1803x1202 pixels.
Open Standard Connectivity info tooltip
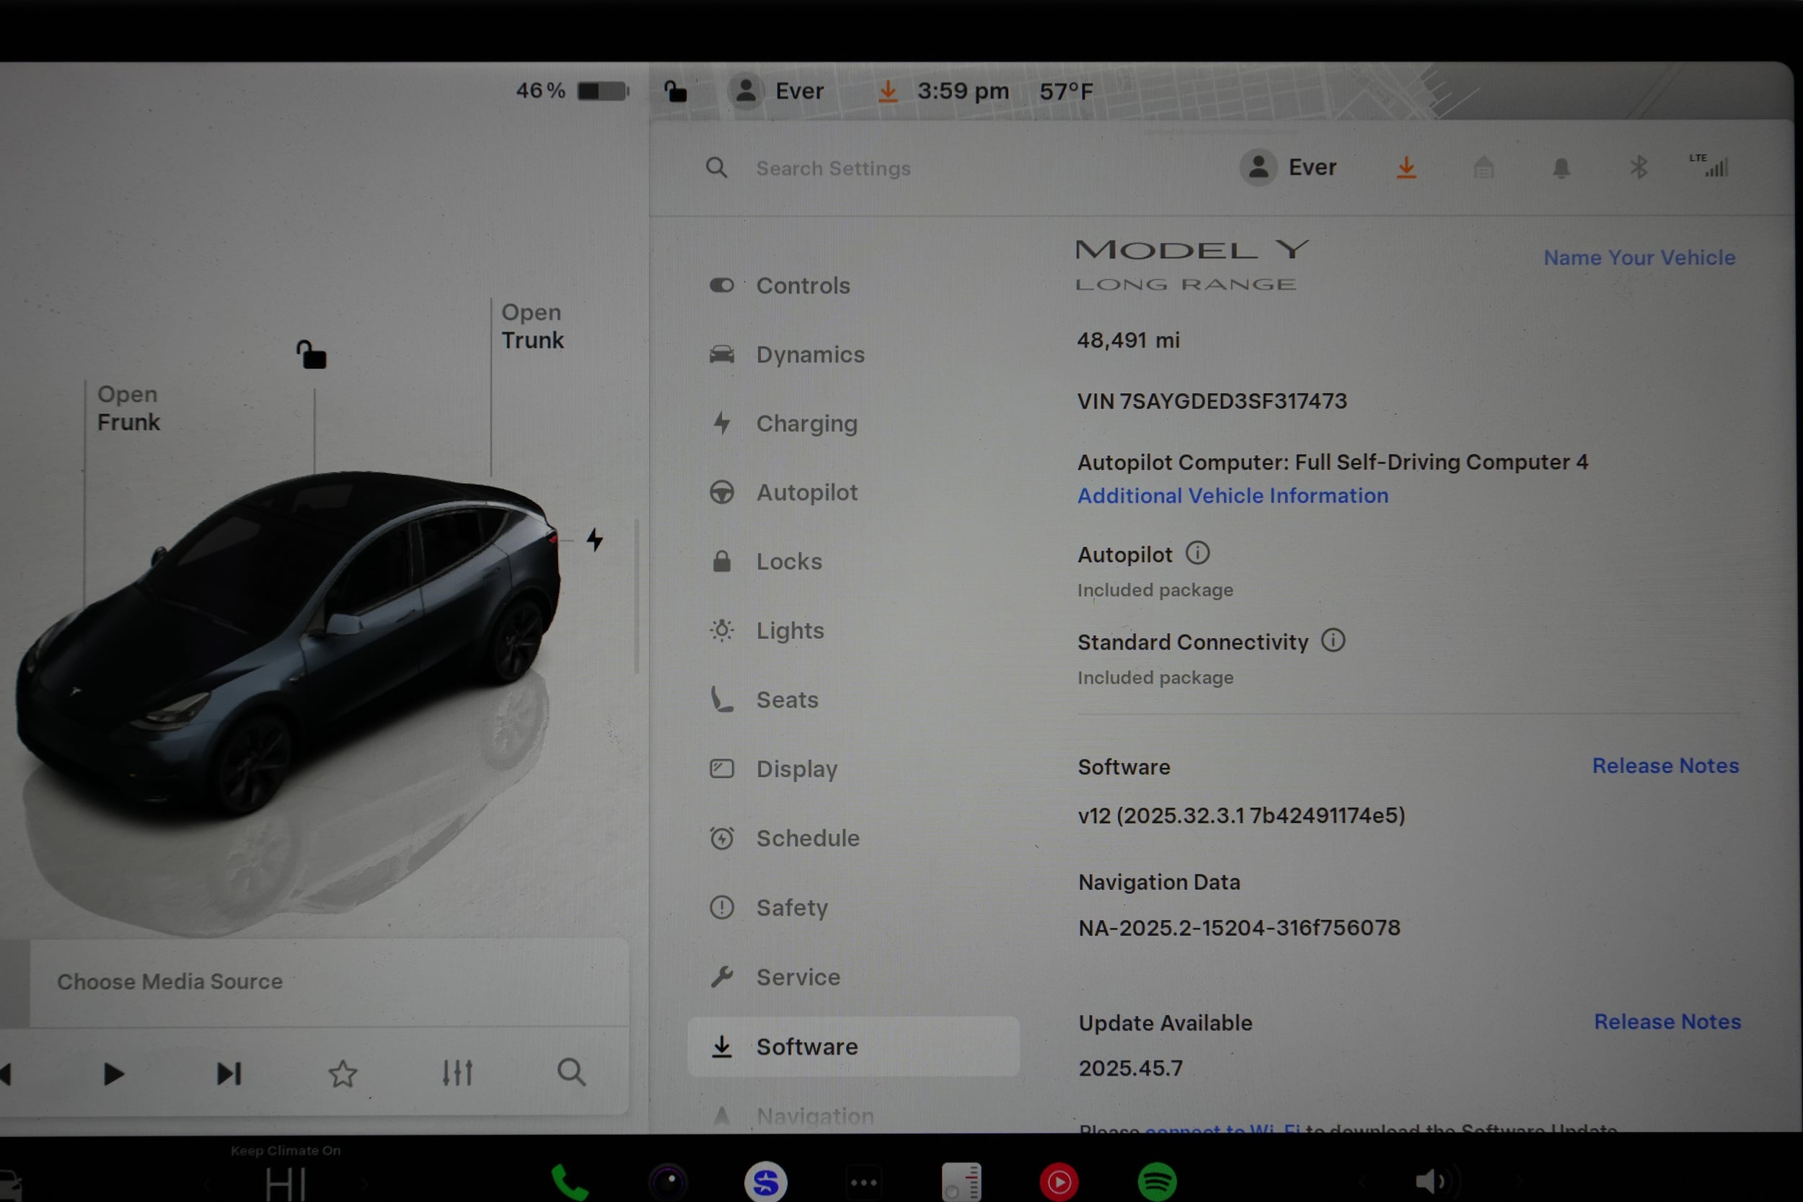pos(1333,641)
